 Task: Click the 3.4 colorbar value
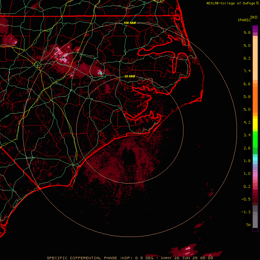tap(247, 135)
